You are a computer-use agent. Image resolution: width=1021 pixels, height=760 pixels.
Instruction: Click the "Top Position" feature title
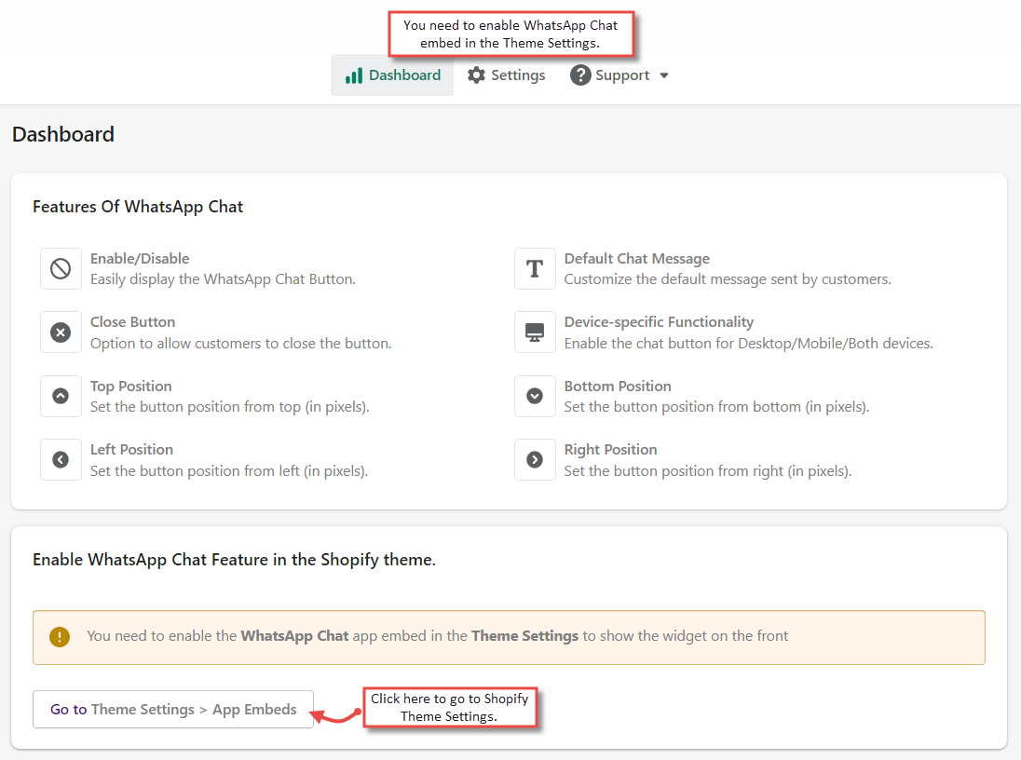click(x=130, y=387)
